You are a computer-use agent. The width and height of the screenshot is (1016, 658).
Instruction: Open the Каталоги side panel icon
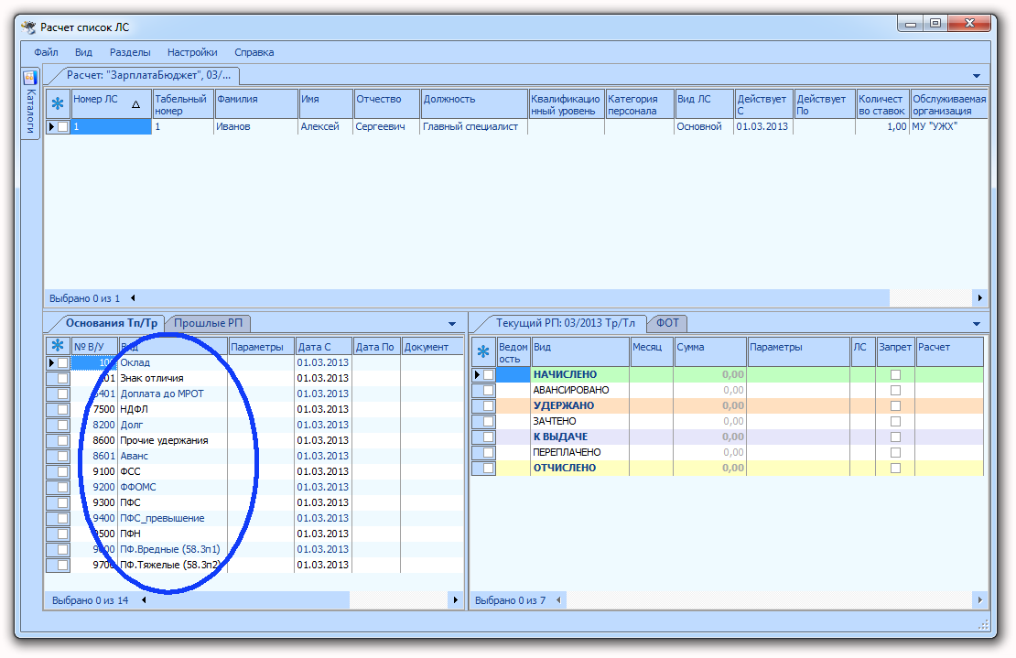point(30,79)
